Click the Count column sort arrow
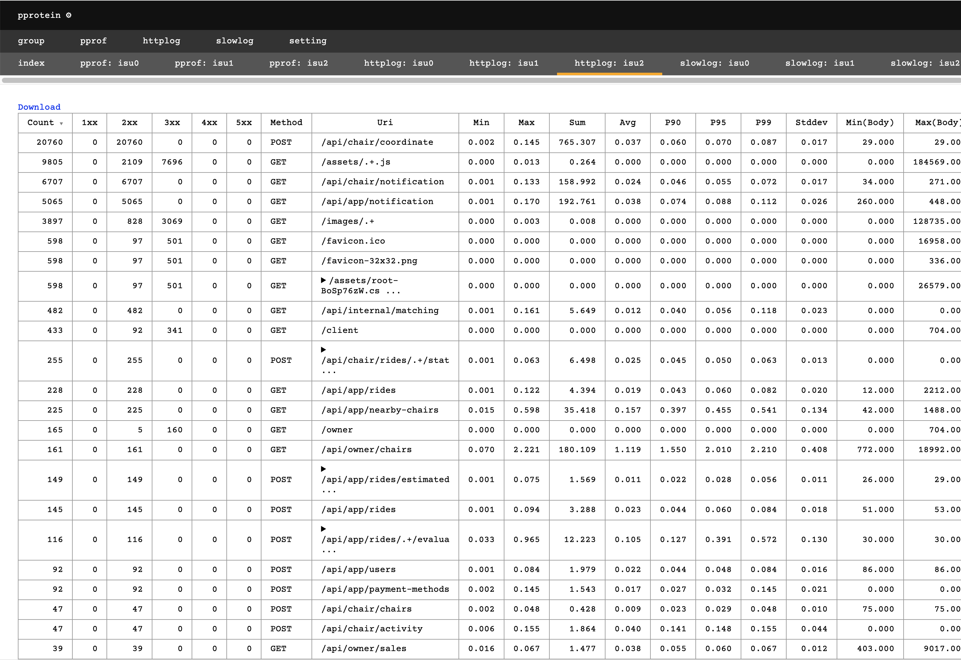 (x=61, y=123)
